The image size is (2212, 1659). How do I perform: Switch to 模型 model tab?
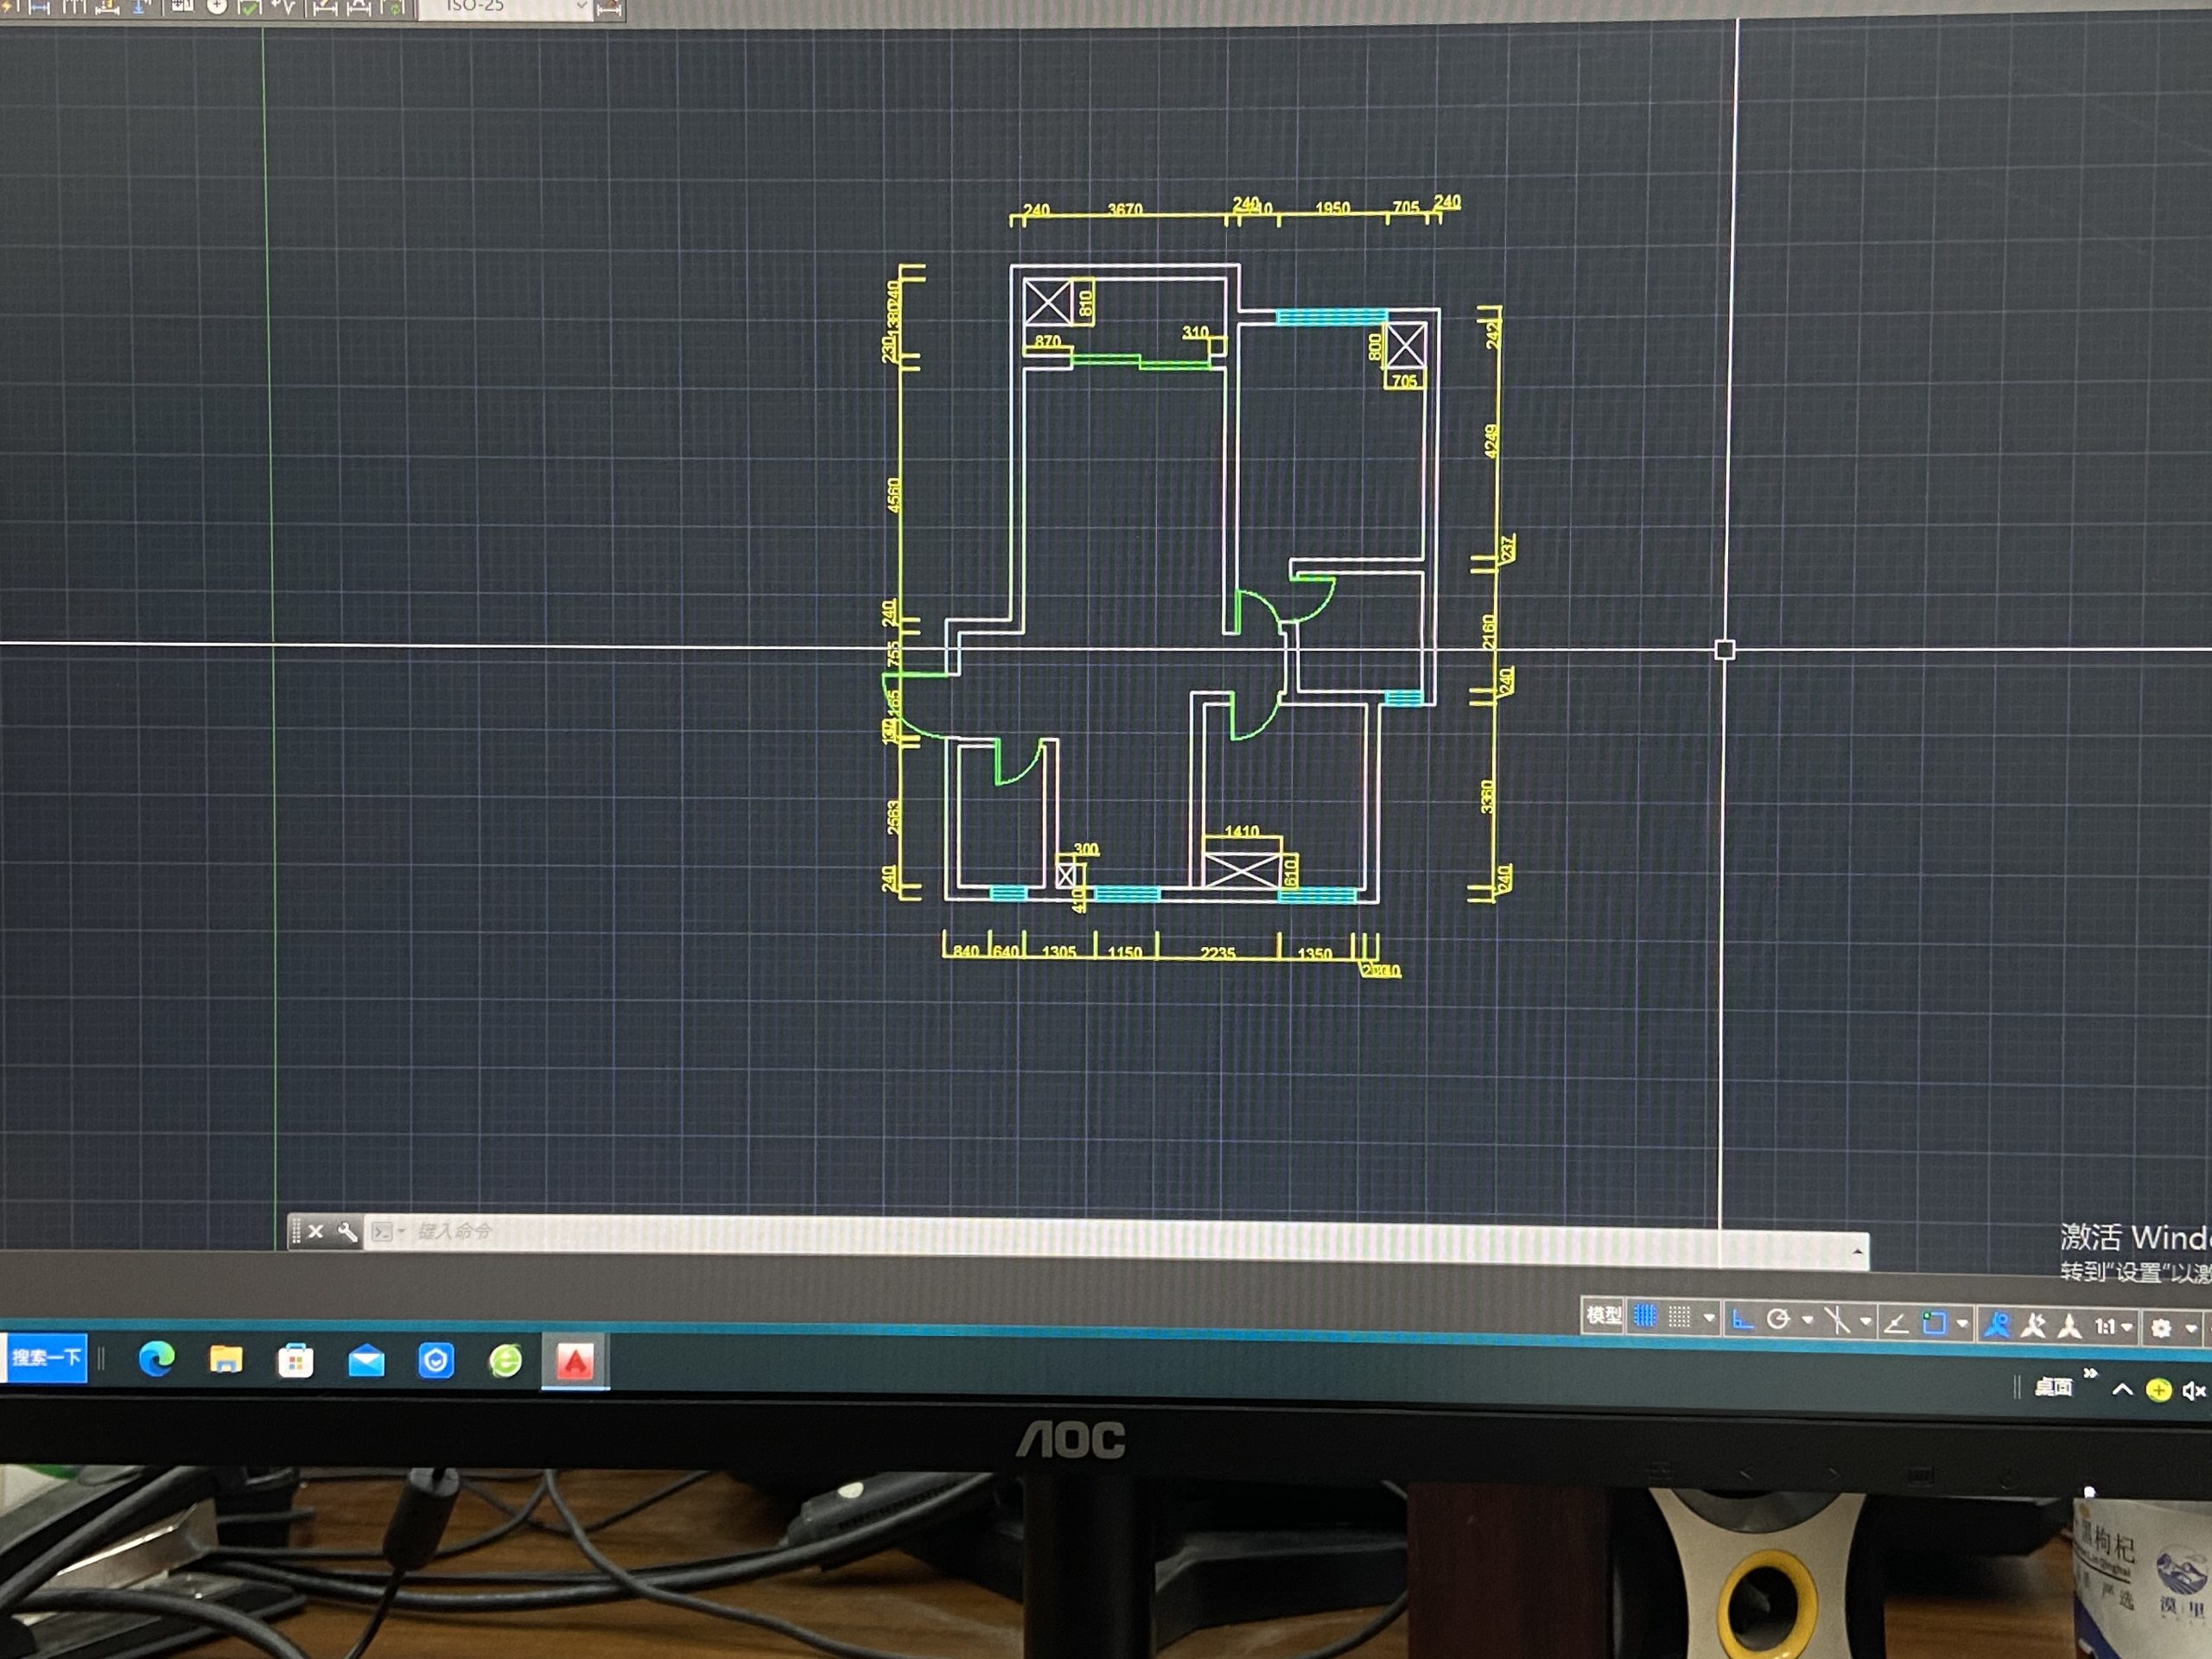(1604, 1315)
